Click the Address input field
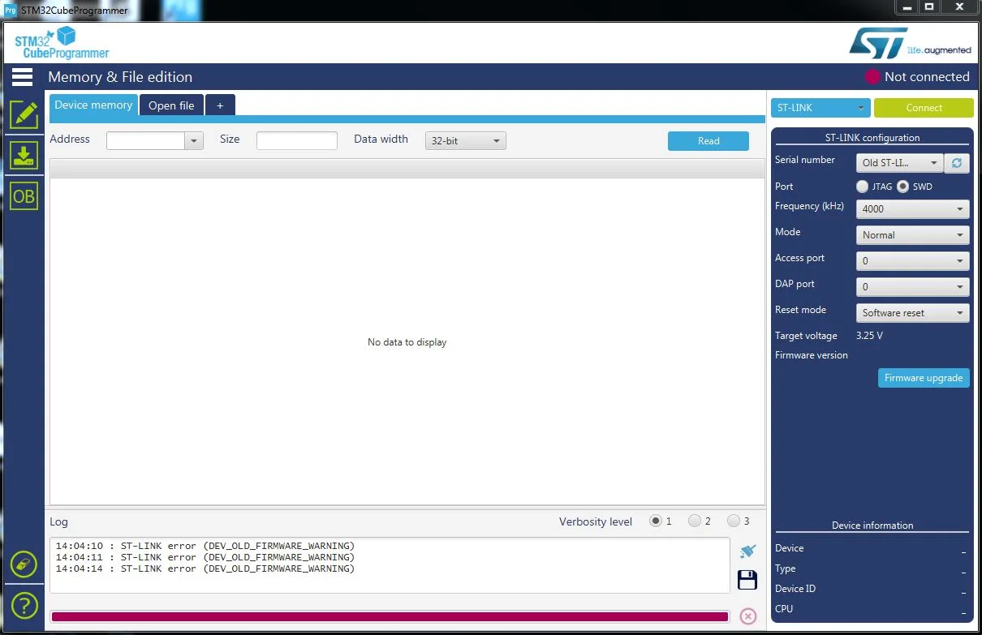Screen dimensions: 982x635 pyautogui.click(x=146, y=141)
